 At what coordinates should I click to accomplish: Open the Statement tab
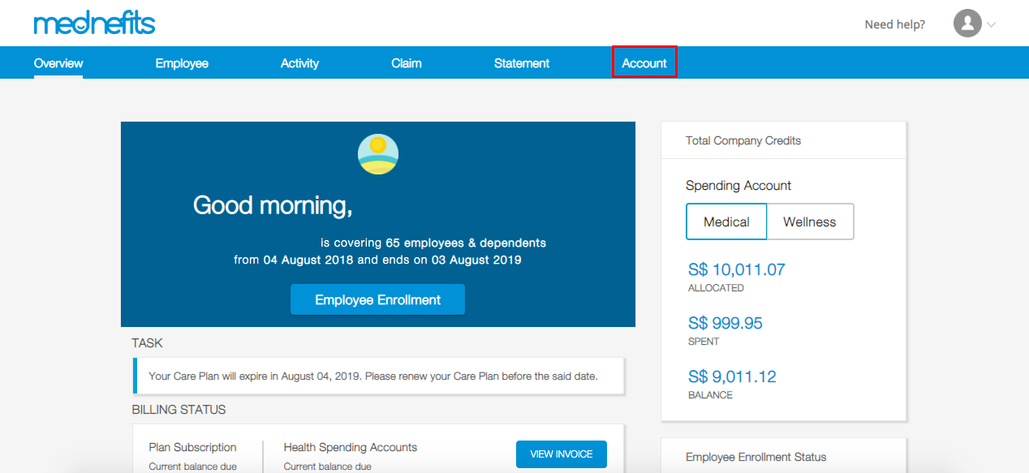coord(521,63)
